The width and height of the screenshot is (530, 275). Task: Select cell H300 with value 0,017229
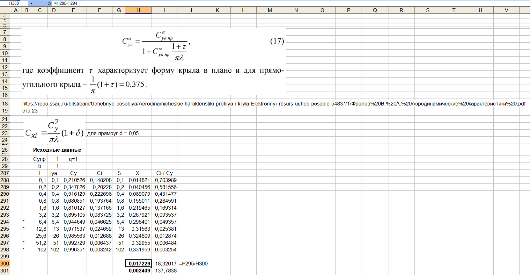(x=138, y=264)
